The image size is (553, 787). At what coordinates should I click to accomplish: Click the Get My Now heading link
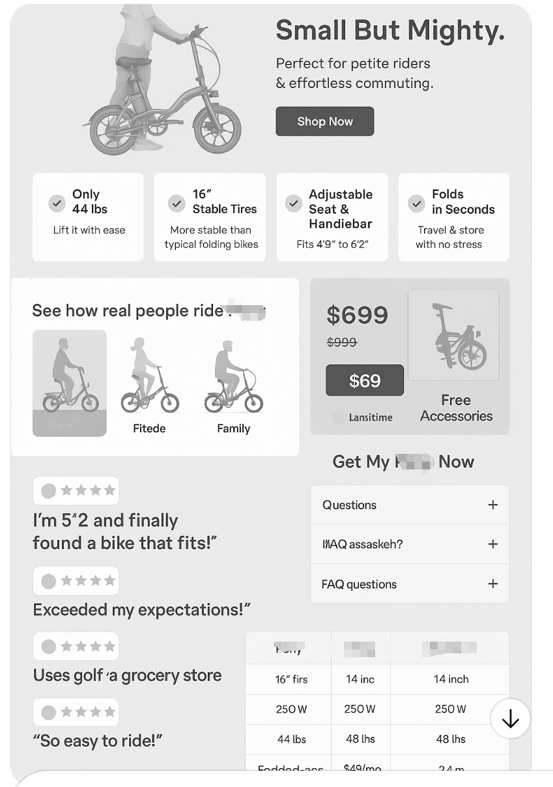click(x=403, y=462)
